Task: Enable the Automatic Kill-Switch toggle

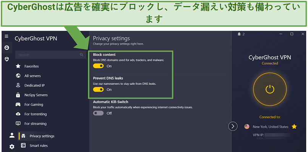Action: coord(98,113)
